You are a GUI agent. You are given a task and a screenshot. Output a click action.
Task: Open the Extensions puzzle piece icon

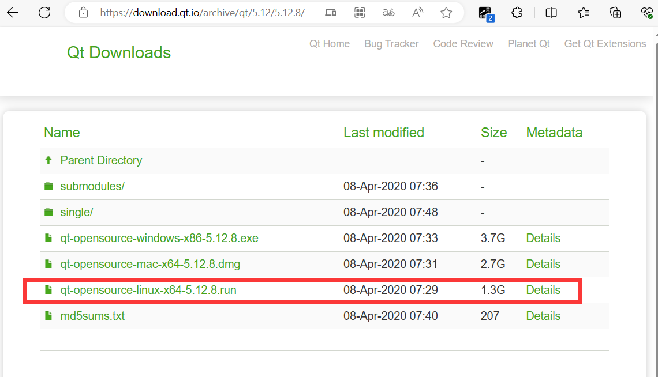517,13
